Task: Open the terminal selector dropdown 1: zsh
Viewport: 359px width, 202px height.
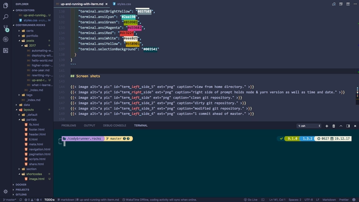Action: pyautogui.click(x=309, y=126)
